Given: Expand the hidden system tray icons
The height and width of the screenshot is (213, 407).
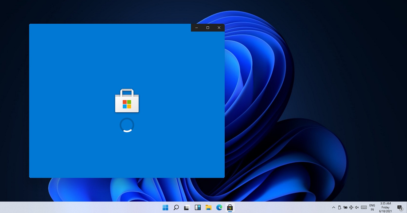Looking at the screenshot, I should tap(334, 207).
